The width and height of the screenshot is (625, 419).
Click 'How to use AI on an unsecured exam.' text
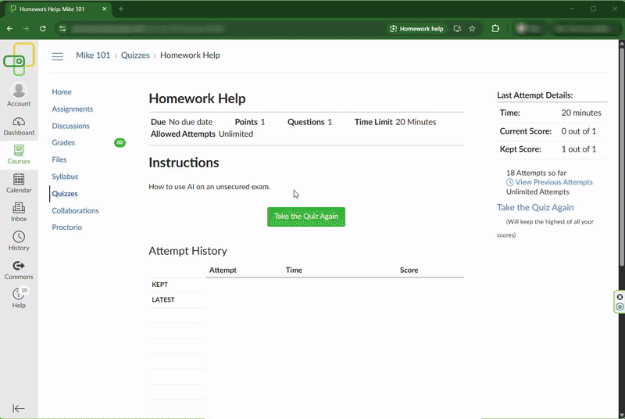[209, 187]
